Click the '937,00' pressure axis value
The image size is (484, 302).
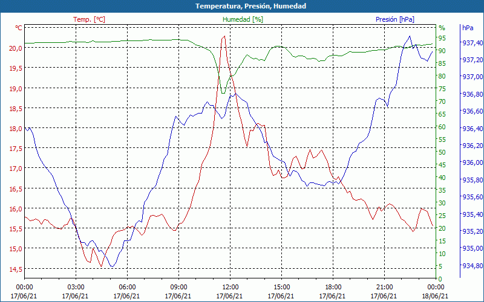click(473, 77)
